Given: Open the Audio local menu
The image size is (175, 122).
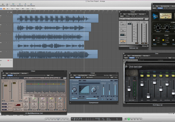Looking at the screenshot, I should click(28, 9).
